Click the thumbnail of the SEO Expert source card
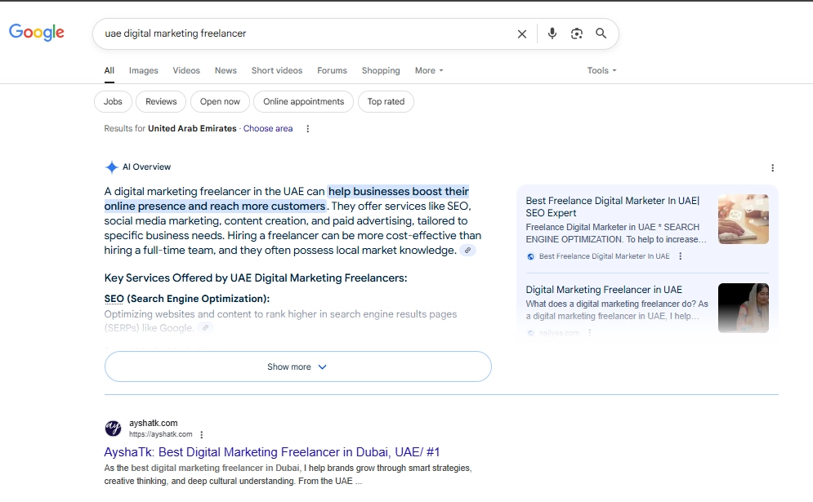 coord(743,219)
